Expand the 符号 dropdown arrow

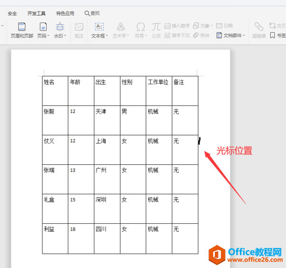click(146, 36)
